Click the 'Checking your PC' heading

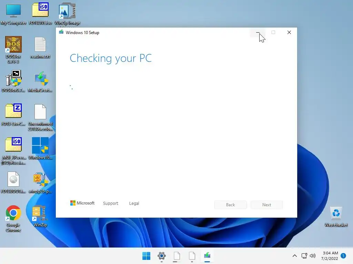(111, 58)
